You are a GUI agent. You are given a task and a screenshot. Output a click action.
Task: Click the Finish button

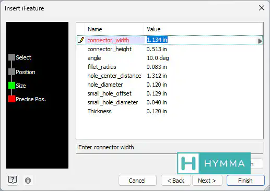(245, 181)
